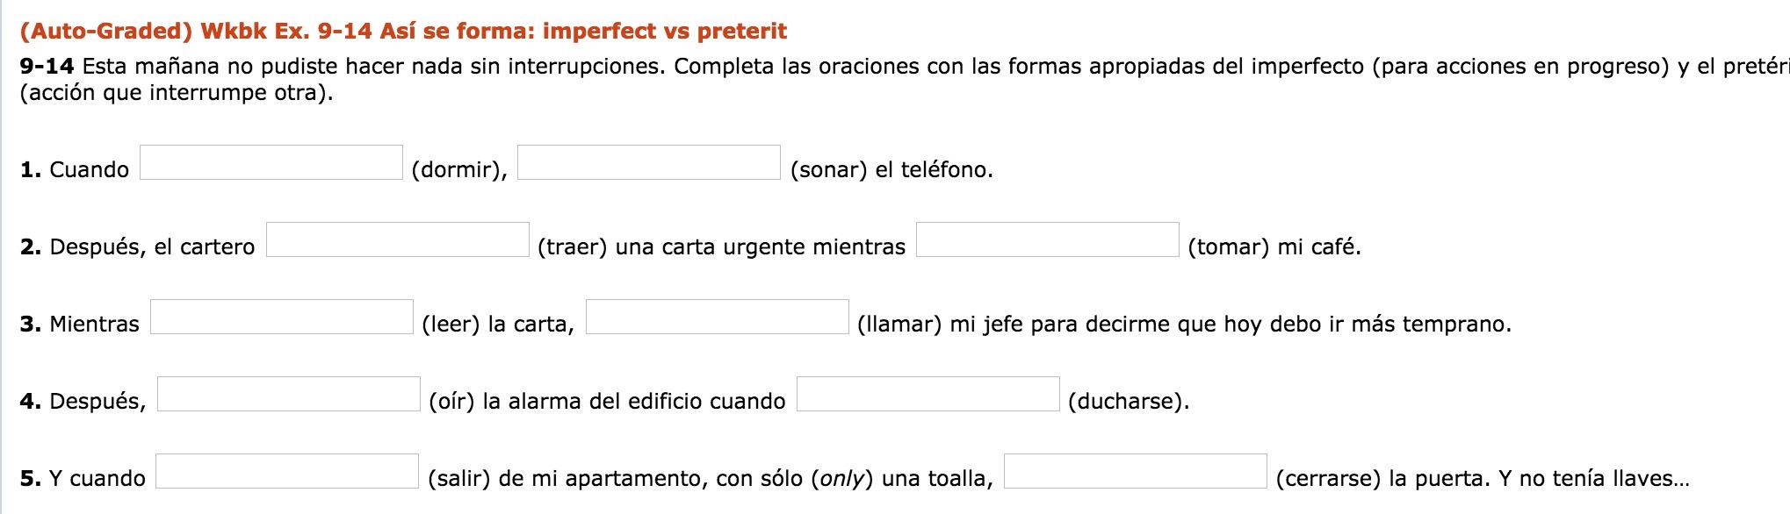Click 'la alarma del edificio cuando' text
The width and height of the screenshot is (1790, 514).
tap(634, 402)
